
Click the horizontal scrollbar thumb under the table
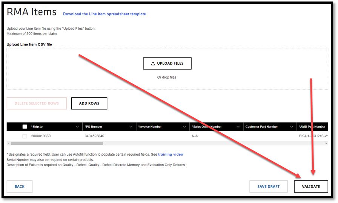tap(57, 143)
